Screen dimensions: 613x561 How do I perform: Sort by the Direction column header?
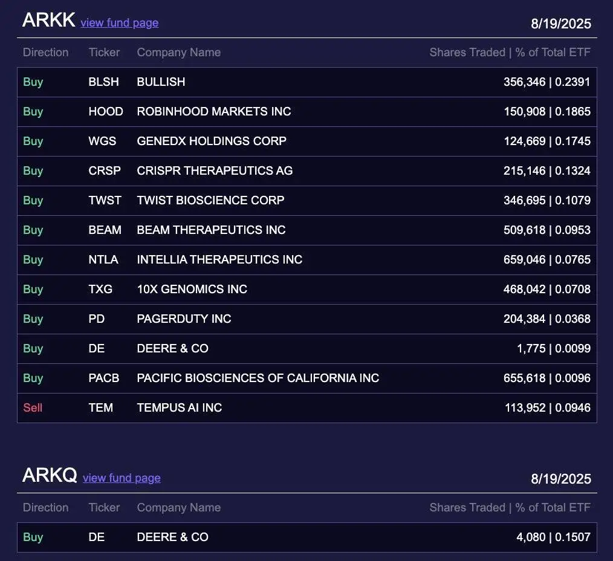[46, 53]
